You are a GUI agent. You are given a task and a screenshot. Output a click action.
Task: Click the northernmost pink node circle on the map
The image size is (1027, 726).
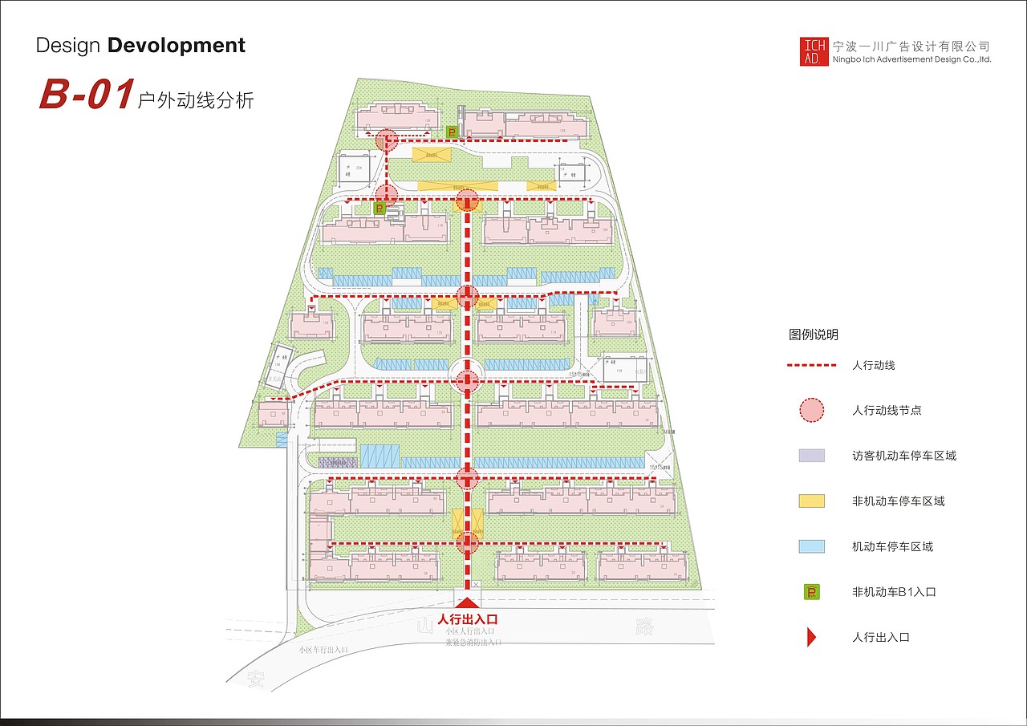(387, 140)
